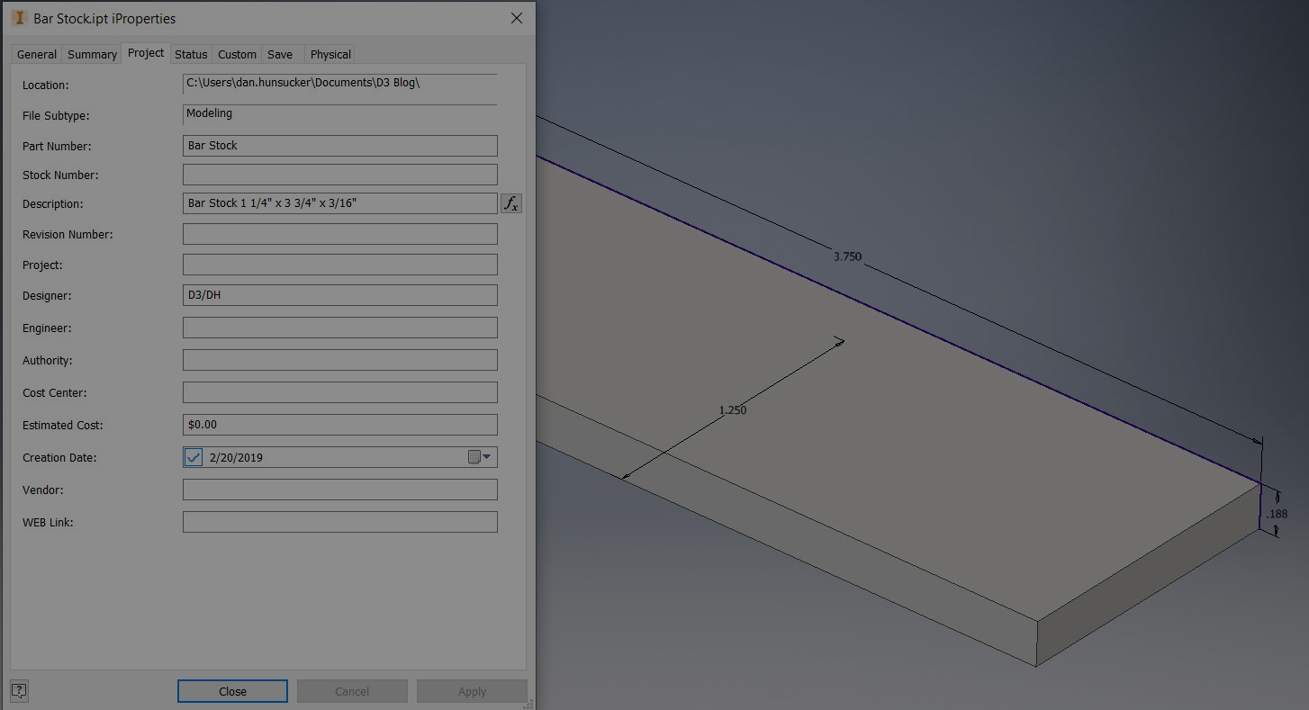The width and height of the screenshot is (1309, 710).
Task: Expand the Creation Date dropdown arrow
Action: click(487, 457)
